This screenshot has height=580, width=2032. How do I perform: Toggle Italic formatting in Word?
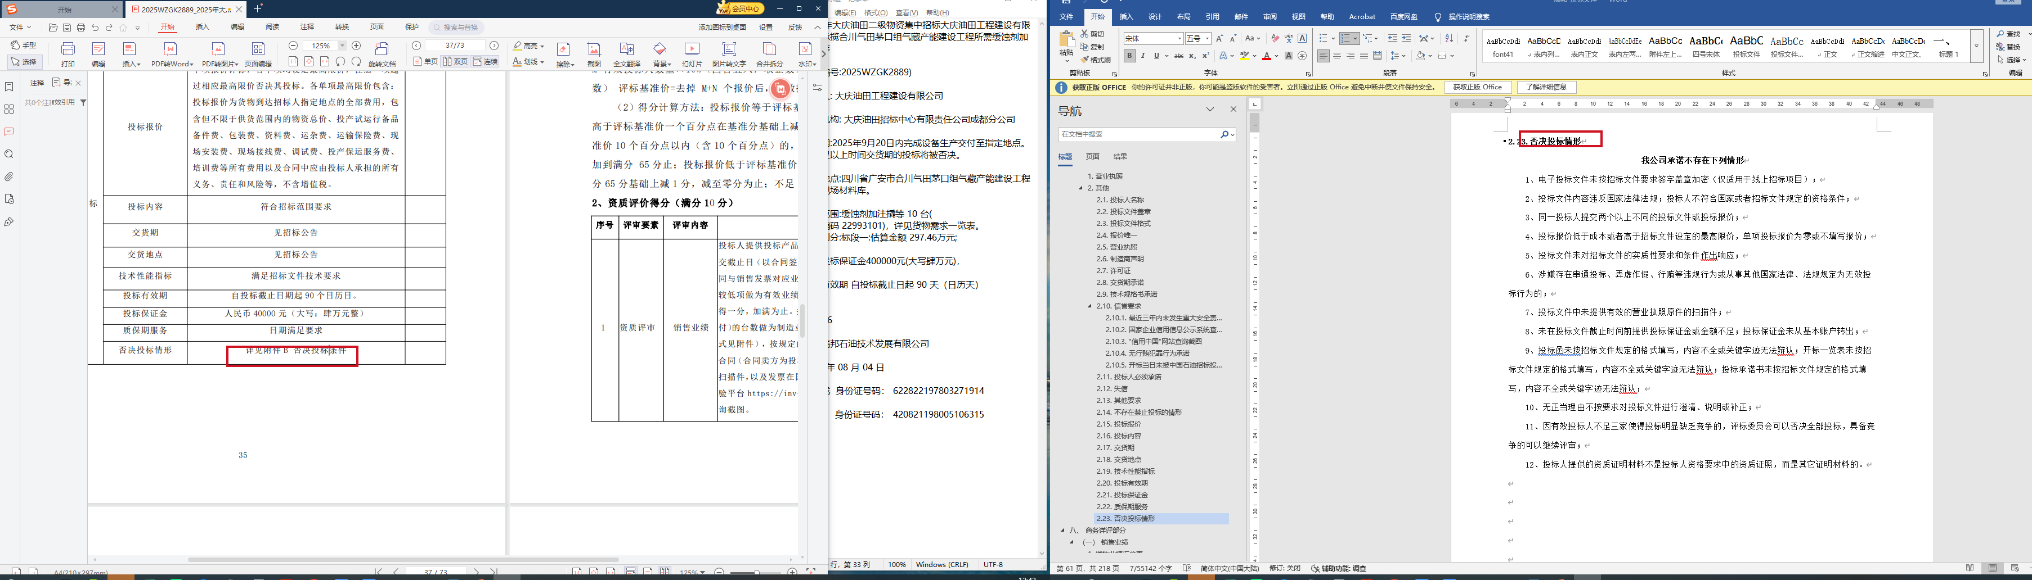(x=1143, y=56)
